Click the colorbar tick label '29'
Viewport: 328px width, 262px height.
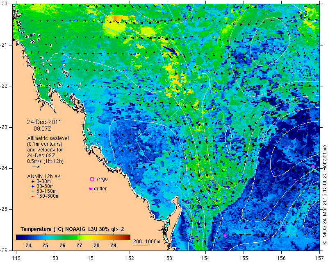[x=113, y=245]
